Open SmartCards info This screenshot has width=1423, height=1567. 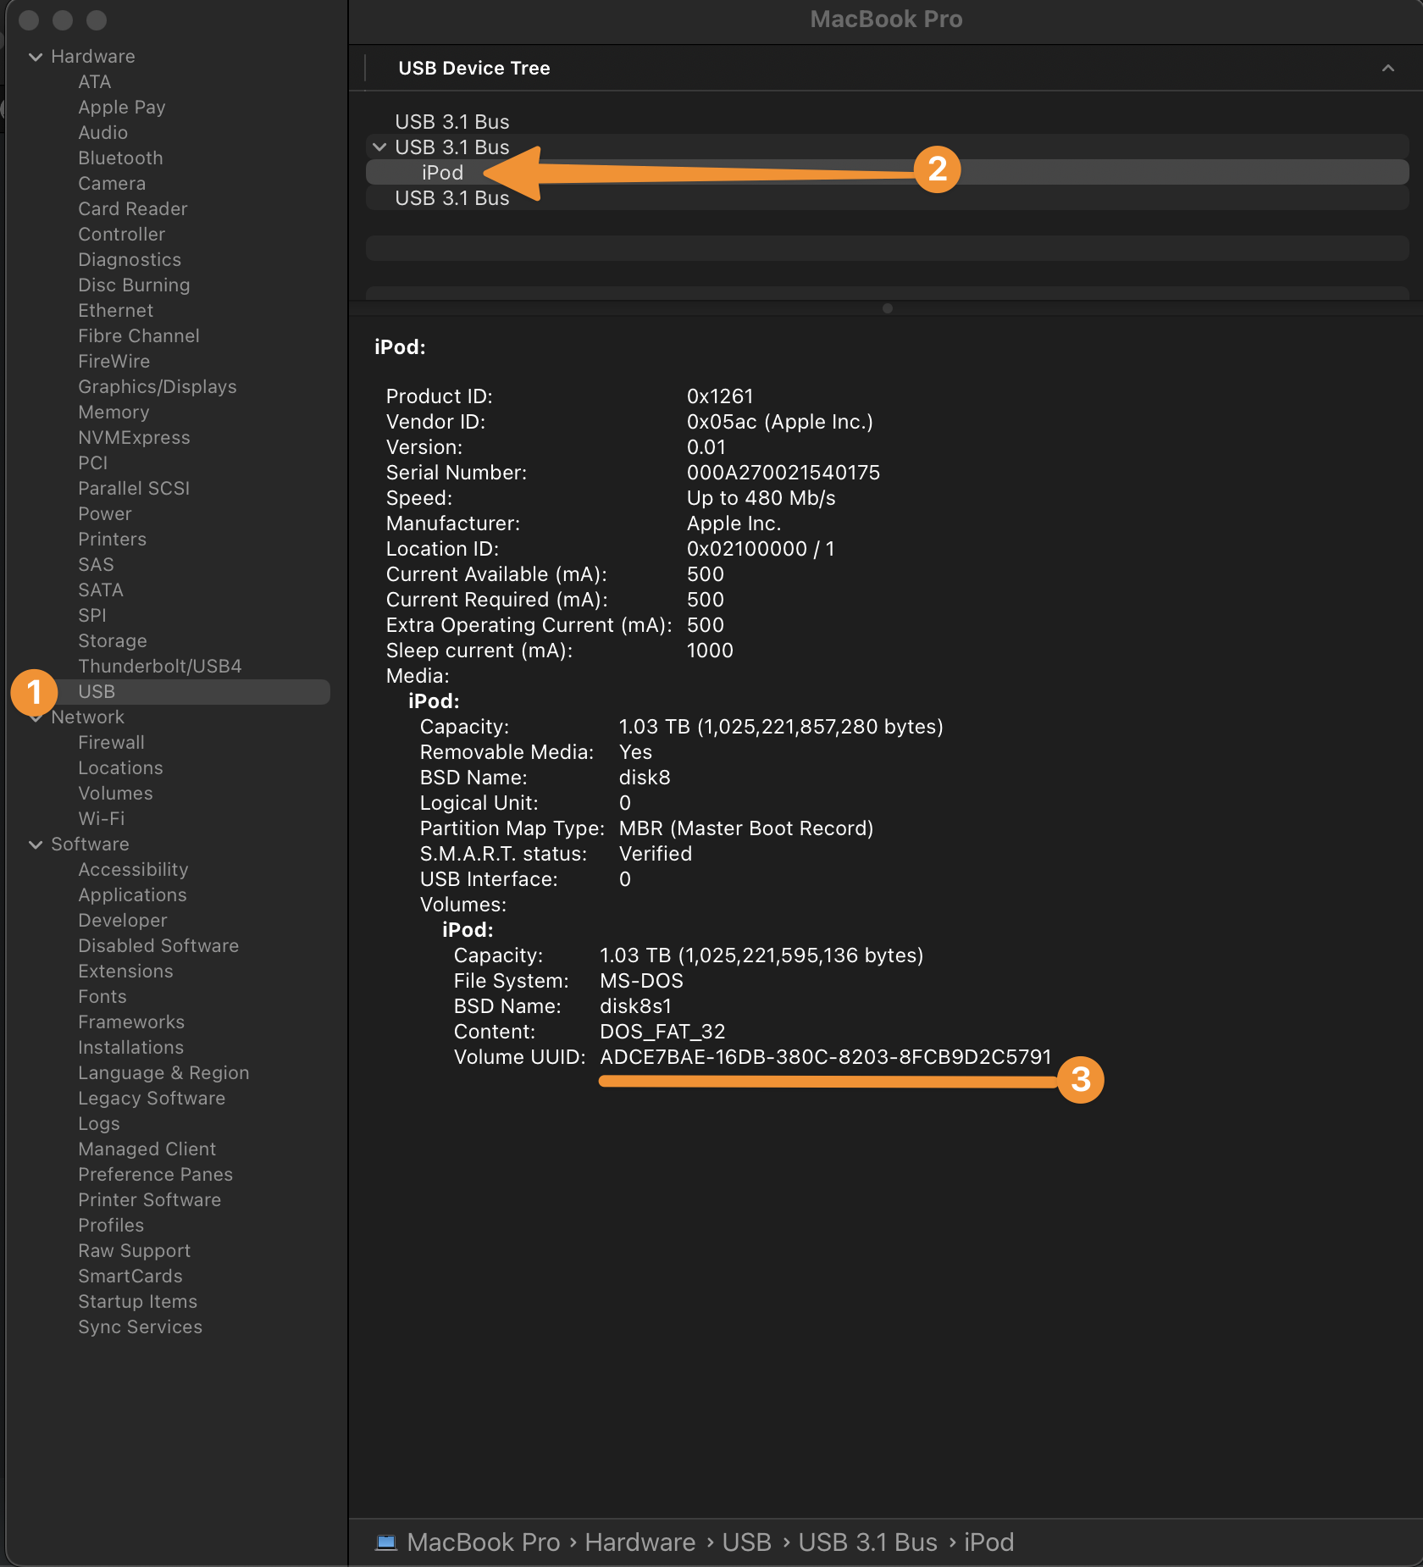(130, 1276)
